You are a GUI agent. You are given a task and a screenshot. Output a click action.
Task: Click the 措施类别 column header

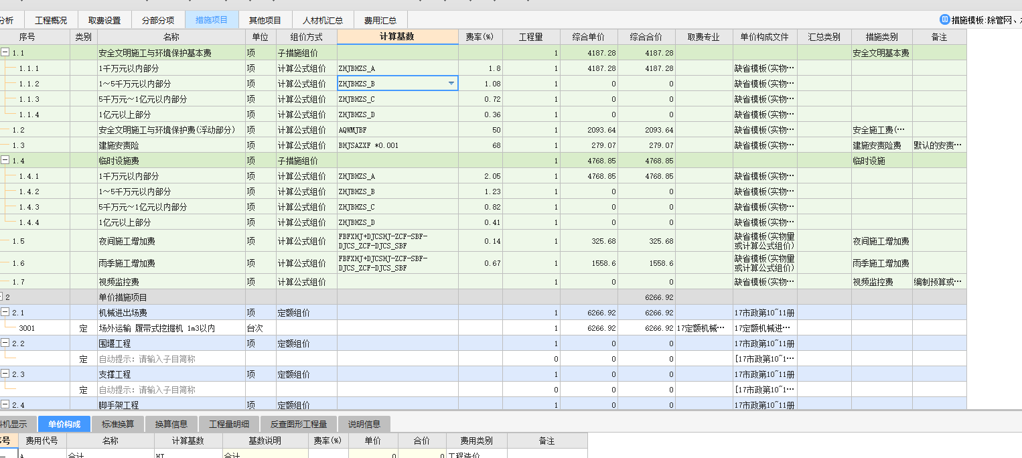click(882, 37)
